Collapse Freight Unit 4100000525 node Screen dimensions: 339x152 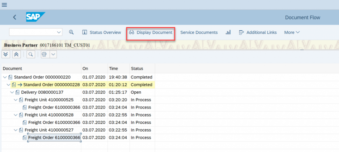pos(16,100)
